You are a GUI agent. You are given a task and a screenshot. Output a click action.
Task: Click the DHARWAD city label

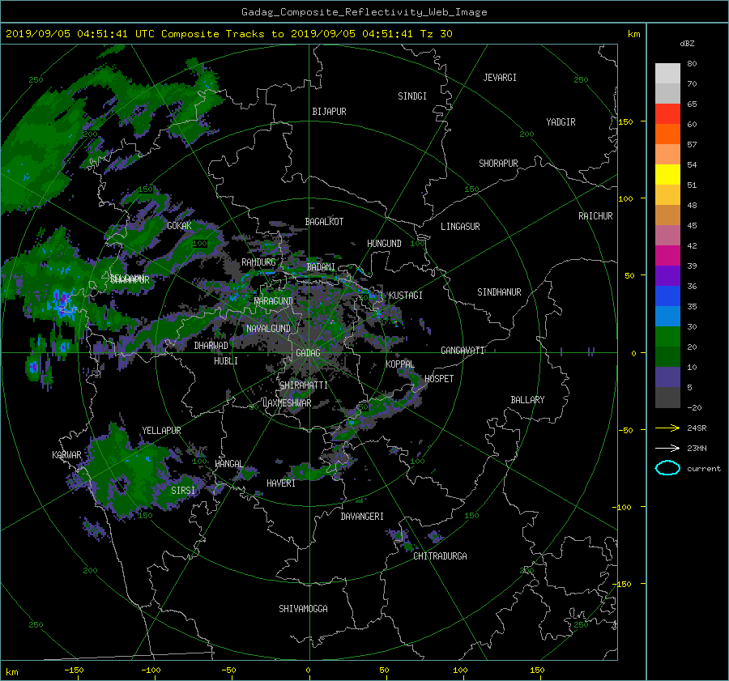[x=211, y=346]
